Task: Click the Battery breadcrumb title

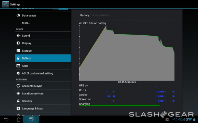Action: click(x=85, y=15)
